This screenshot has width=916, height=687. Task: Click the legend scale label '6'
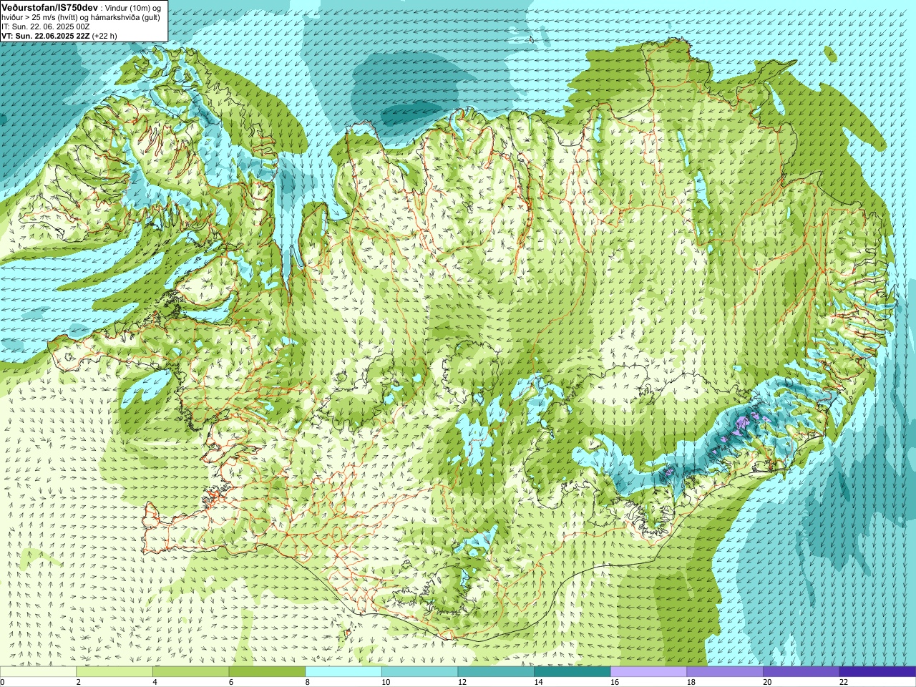coord(231,682)
